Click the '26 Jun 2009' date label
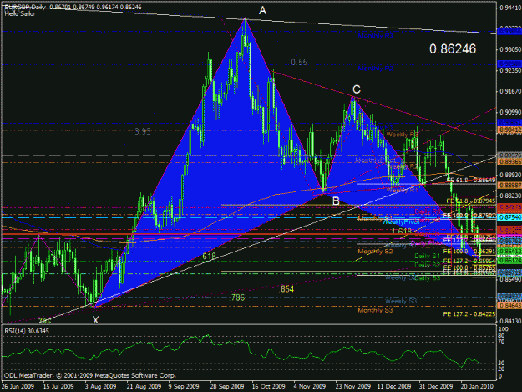 click(18, 386)
